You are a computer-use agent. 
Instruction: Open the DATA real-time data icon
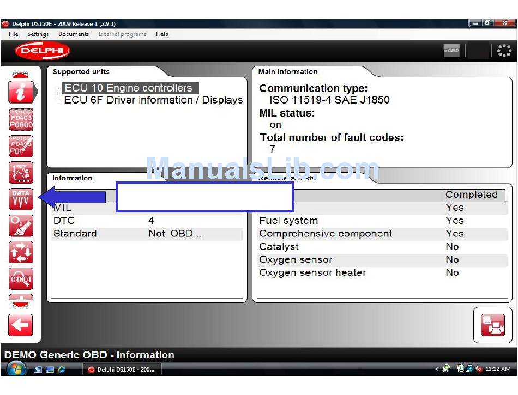21,199
